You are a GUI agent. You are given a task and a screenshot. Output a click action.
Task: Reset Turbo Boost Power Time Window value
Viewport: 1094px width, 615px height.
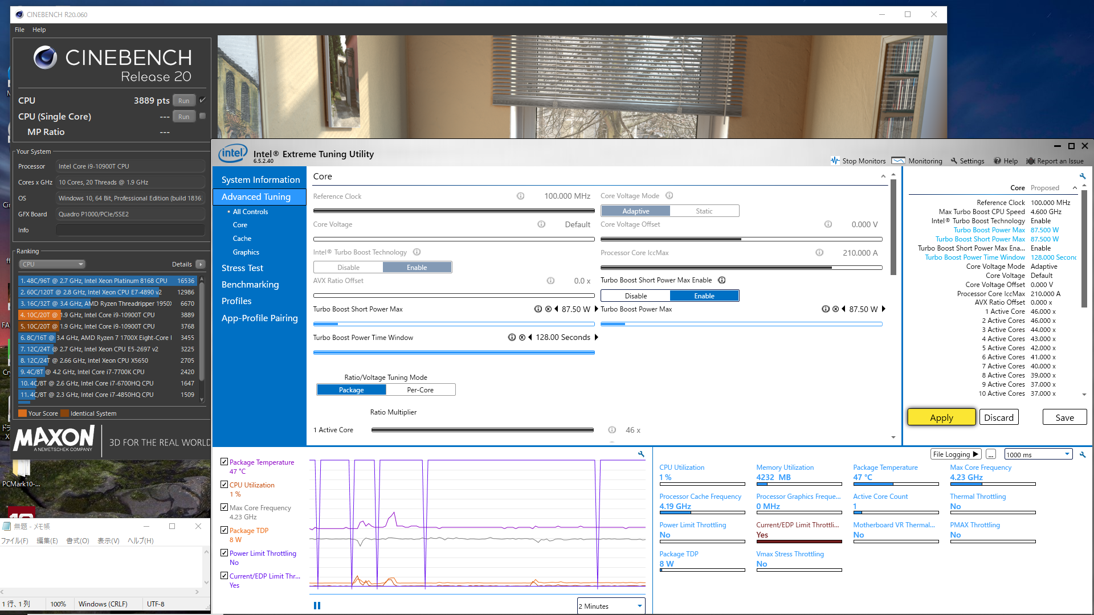(522, 338)
